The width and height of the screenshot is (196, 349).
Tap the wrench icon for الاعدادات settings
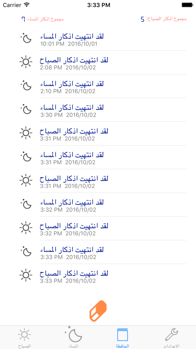pos(171,334)
